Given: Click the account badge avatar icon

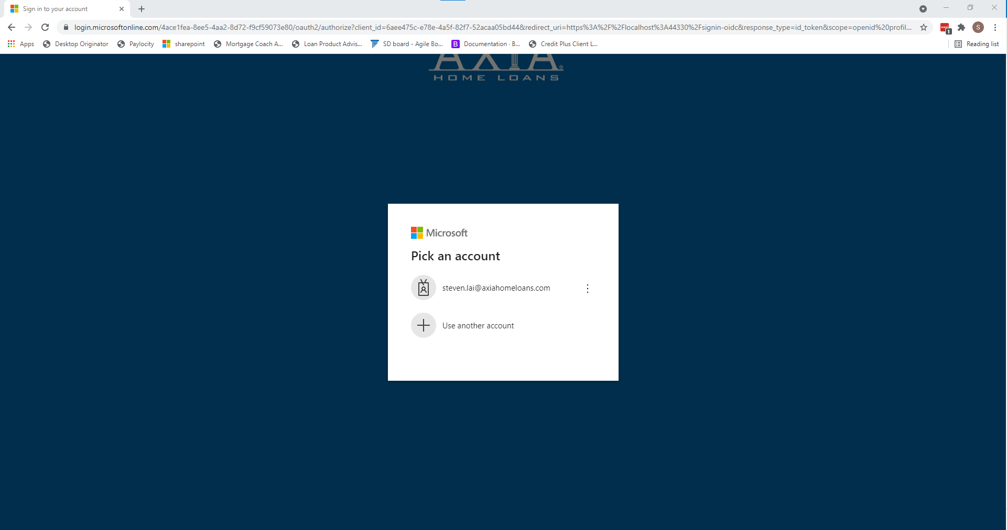Looking at the screenshot, I should coord(424,288).
